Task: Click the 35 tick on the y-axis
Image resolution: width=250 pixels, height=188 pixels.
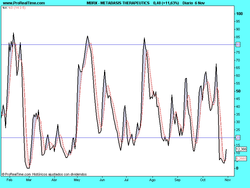Action: 238,114
